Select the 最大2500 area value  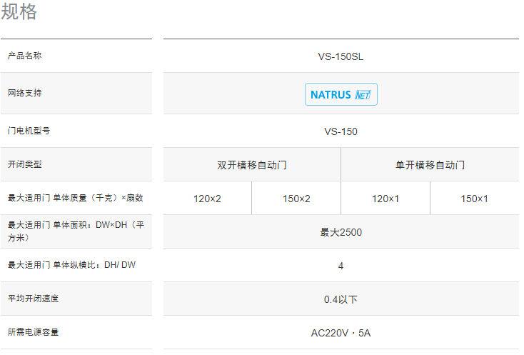point(341,232)
